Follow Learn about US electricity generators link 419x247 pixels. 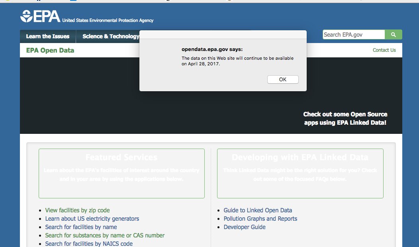click(x=92, y=219)
